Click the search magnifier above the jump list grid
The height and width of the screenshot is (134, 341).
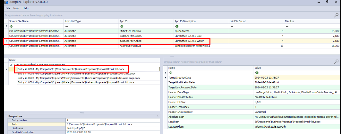pos(336,15)
